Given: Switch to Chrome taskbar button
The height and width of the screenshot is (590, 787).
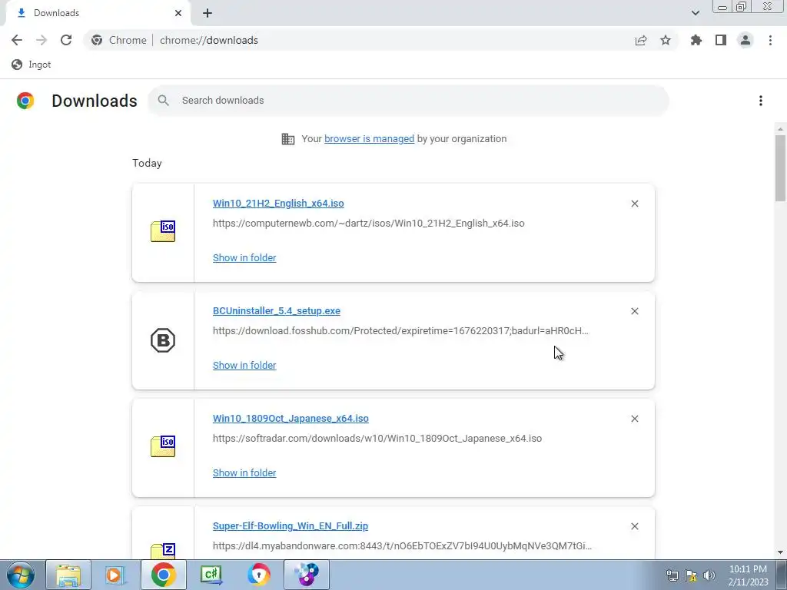Looking at the screenshot, I should tap(163, 575).
